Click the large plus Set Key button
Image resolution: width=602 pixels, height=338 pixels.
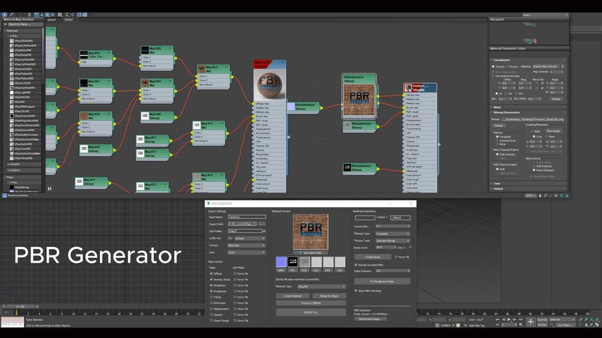point(531,322)
